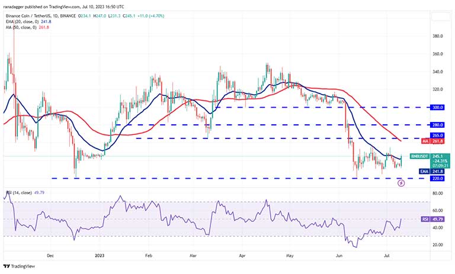Click the 20.00 RSI axis value

click(438, 245)
